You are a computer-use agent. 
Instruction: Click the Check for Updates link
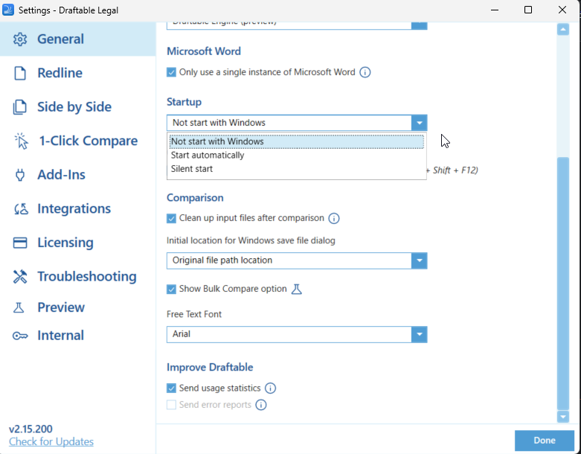pyautogui.click(x=51, y=442)
